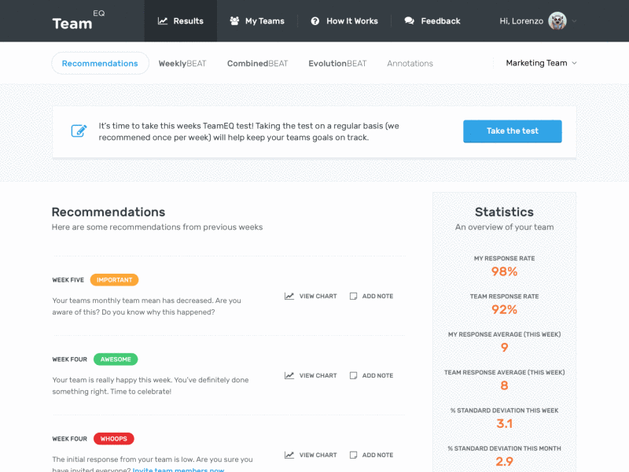629x472 pixels.
Task: Click the Add Note icon beside Week Five
Action: 353,296
